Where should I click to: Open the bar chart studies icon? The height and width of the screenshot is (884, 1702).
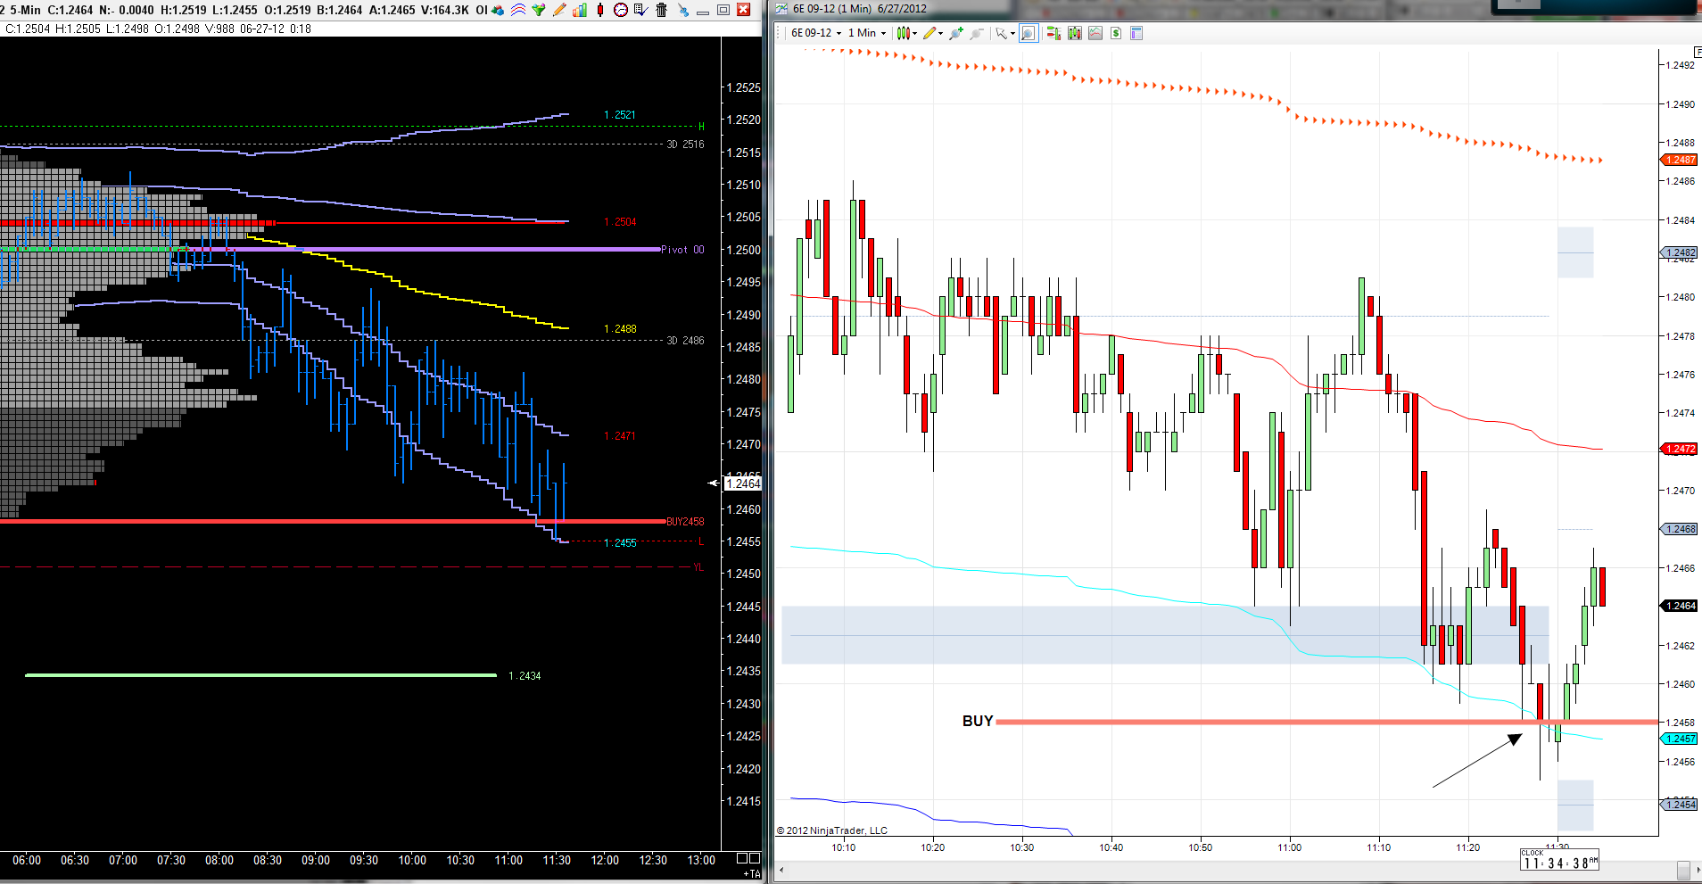click(x=580, y=10)
